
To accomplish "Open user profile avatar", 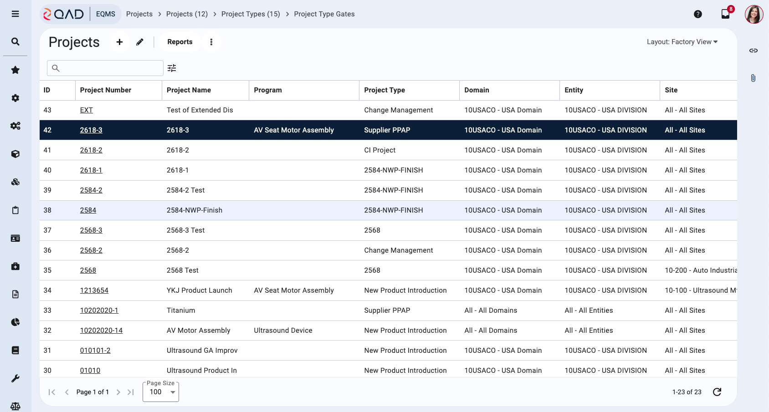I will click(x=754, y=14).
